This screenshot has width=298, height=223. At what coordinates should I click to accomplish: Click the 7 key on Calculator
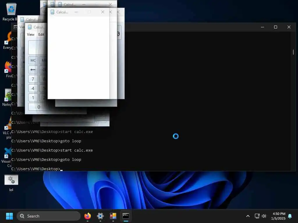[x=33, y=79]
